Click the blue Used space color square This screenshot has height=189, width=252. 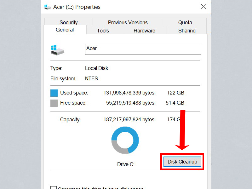pos(54,93)
